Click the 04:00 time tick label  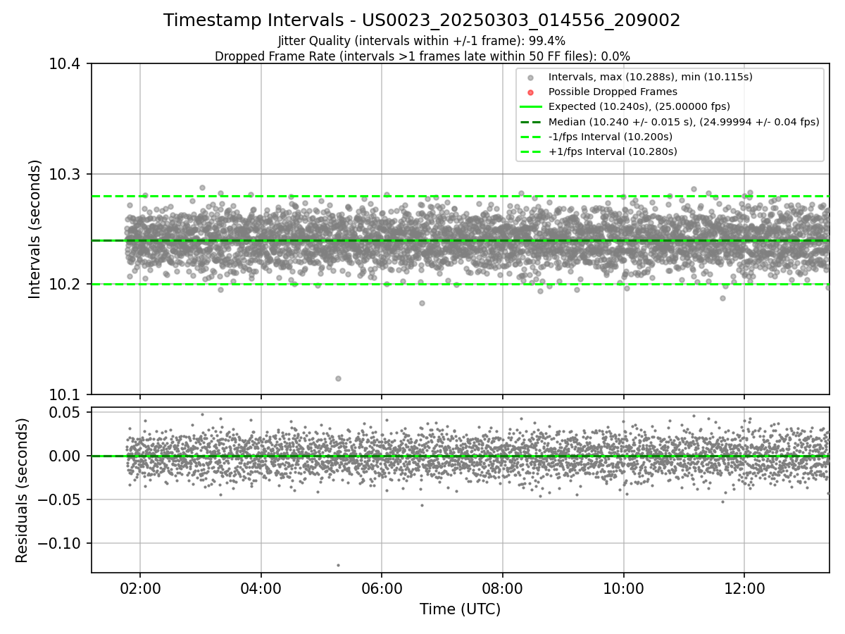(261, 588)
